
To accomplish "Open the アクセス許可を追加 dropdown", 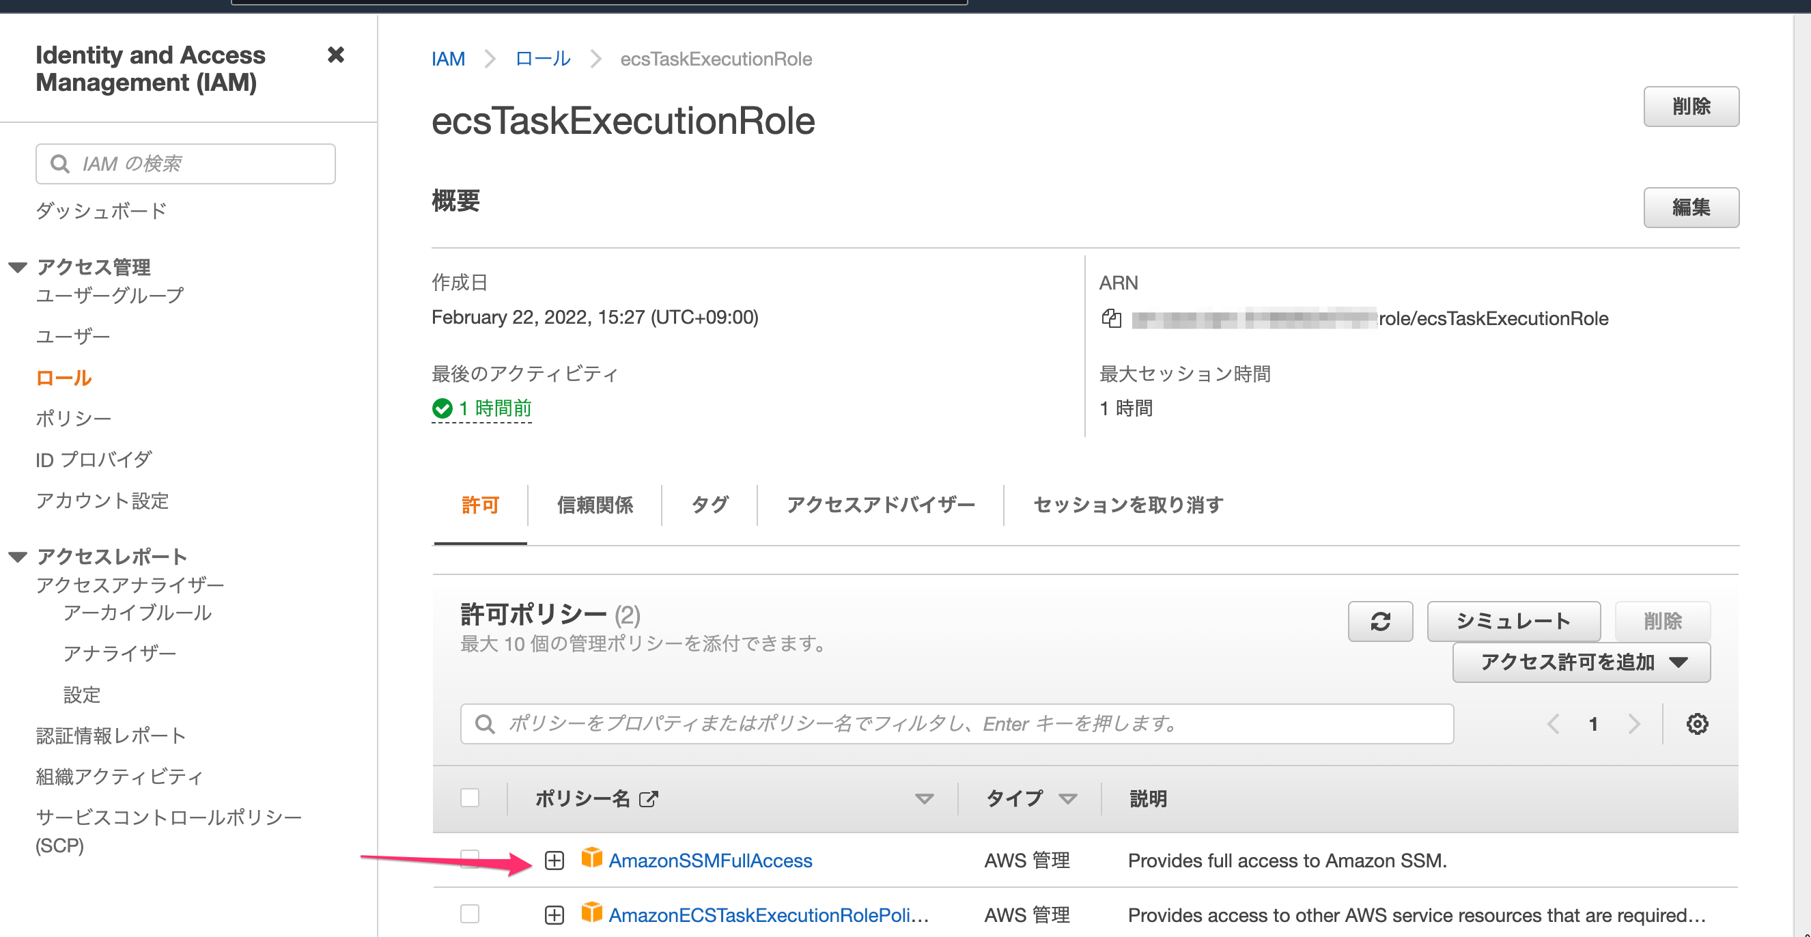I will click(1580, 662).
